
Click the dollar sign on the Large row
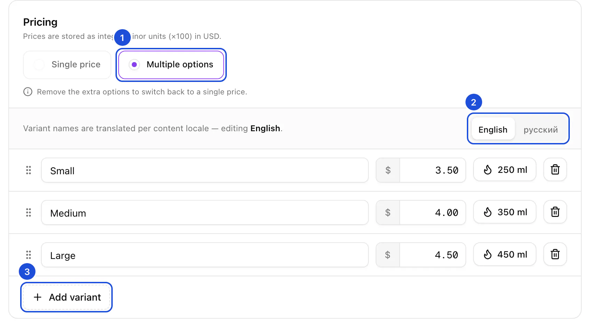[388, 255]
